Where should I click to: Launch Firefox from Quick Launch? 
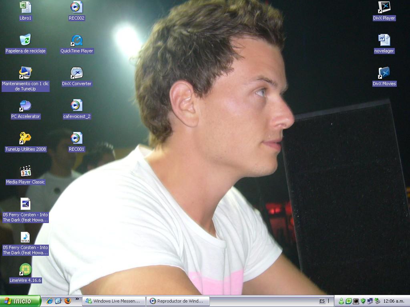[x=67, y=301]
